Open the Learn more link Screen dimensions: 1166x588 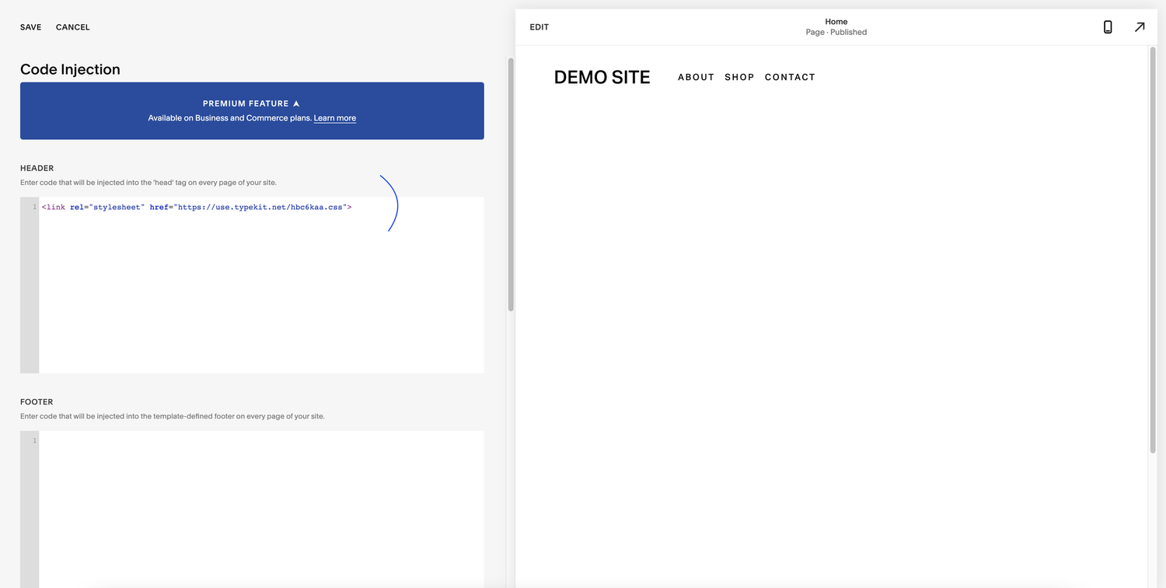coord(334,117)
